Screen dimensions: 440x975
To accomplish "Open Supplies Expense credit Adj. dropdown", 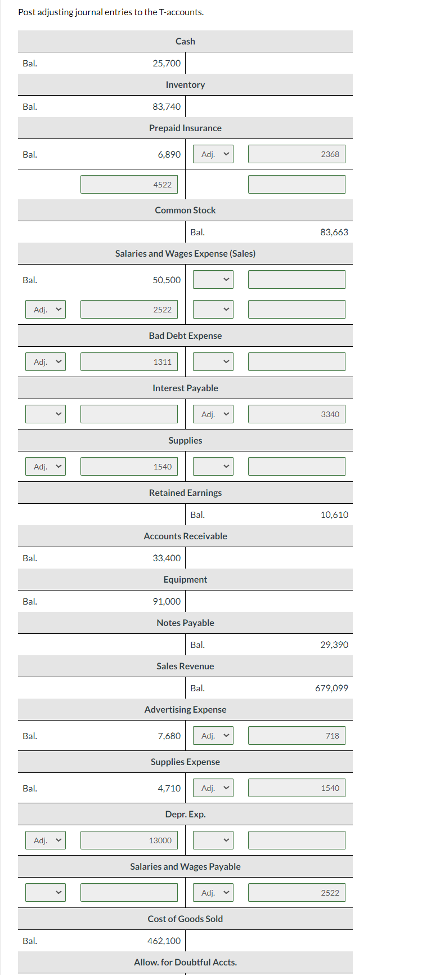I will [213, 788].
